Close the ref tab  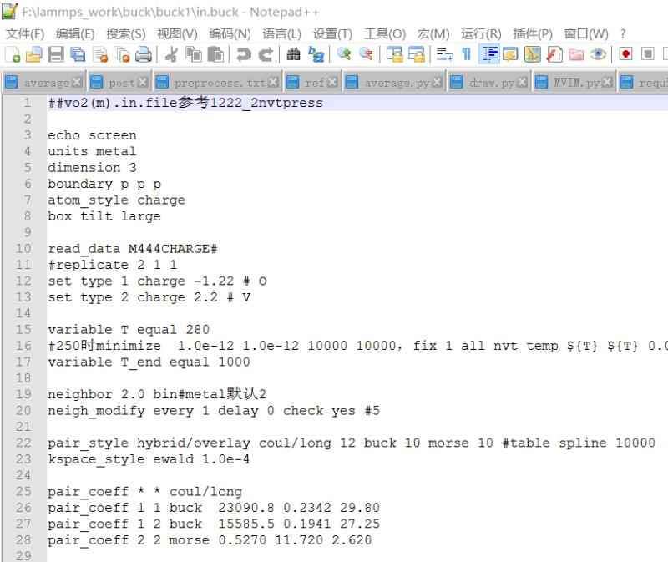tap(332, 82)
